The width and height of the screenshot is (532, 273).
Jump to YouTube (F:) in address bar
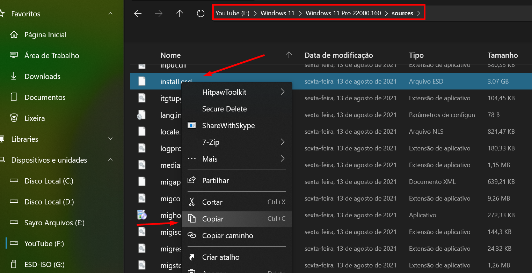(x=232, y=14)
